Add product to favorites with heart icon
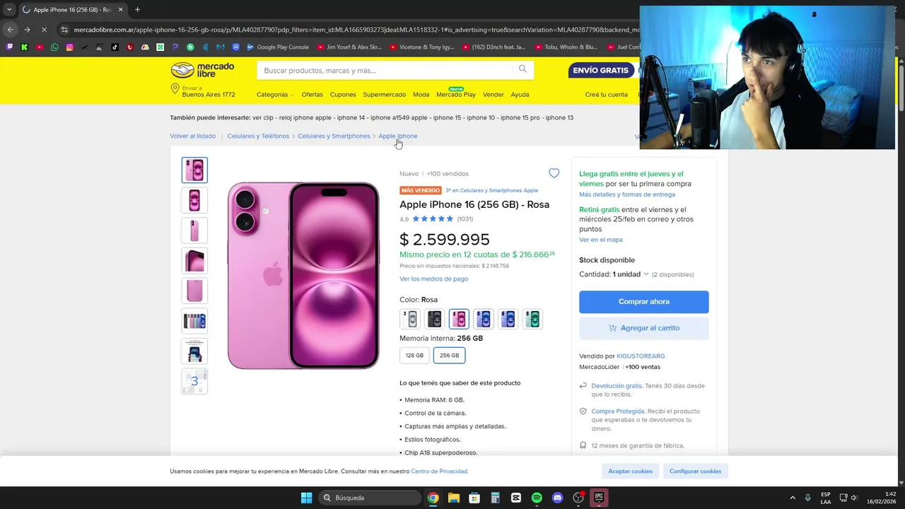Screen dimensions: 905x509 coord(554,173)
